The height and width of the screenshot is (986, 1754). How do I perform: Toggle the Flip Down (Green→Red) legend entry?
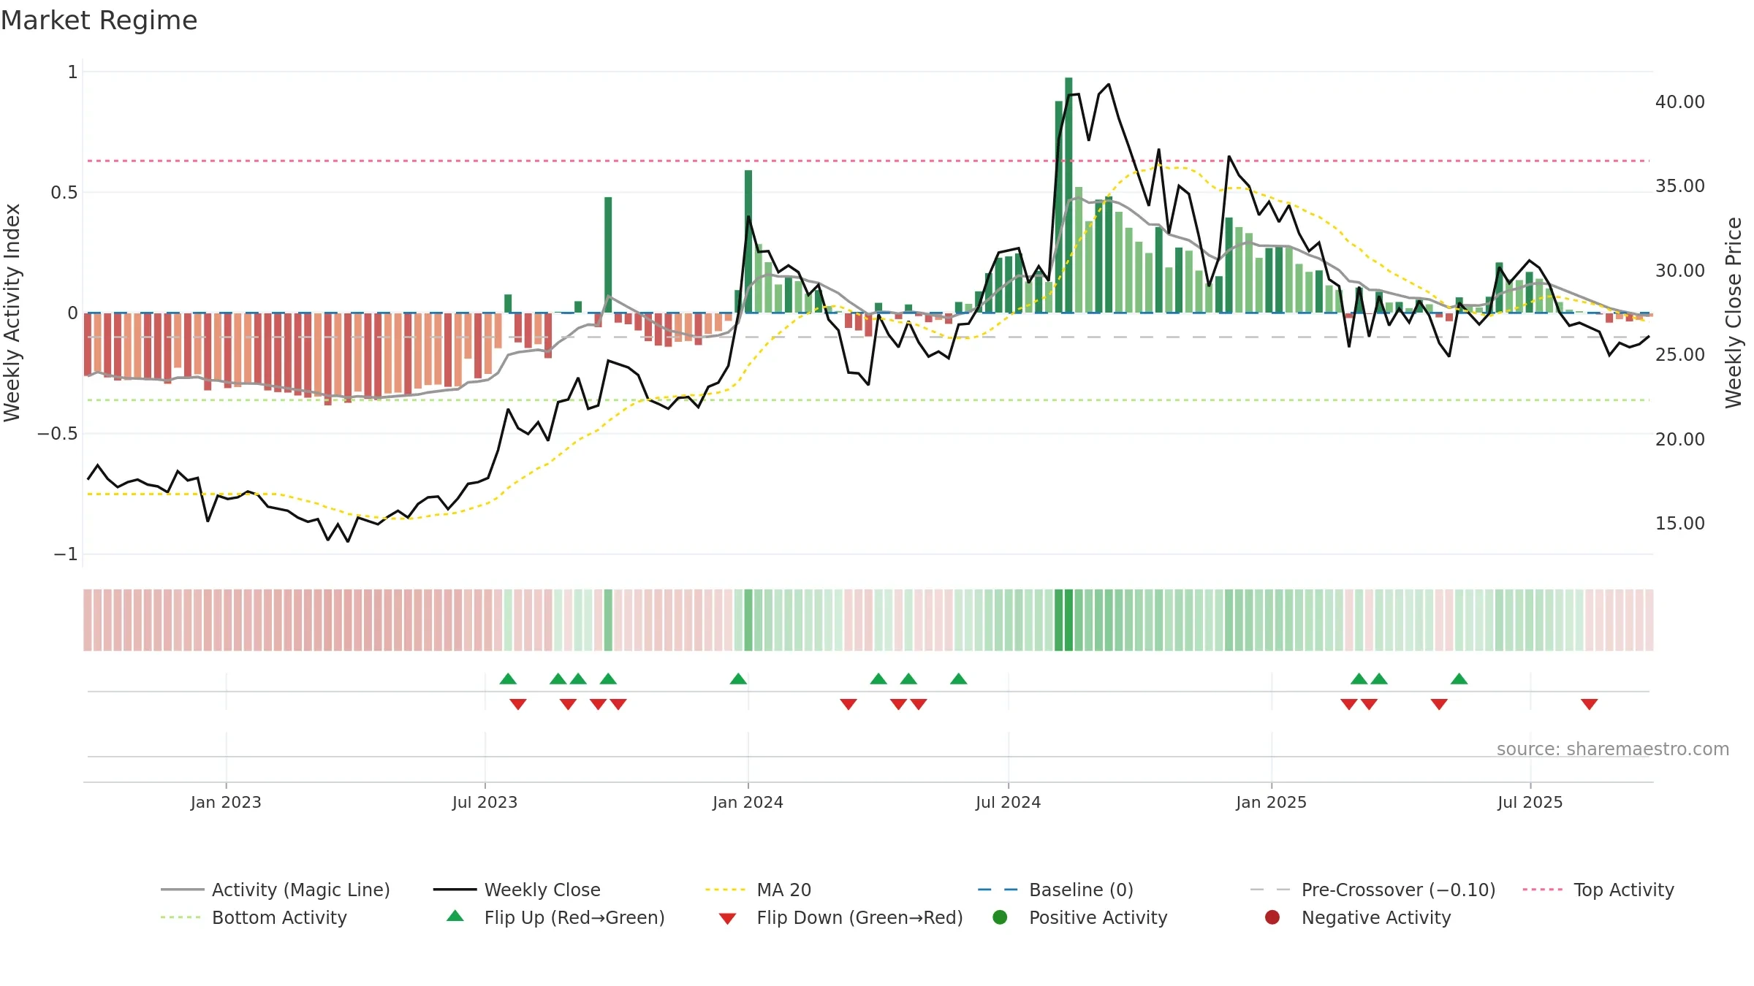coord(840,917)
